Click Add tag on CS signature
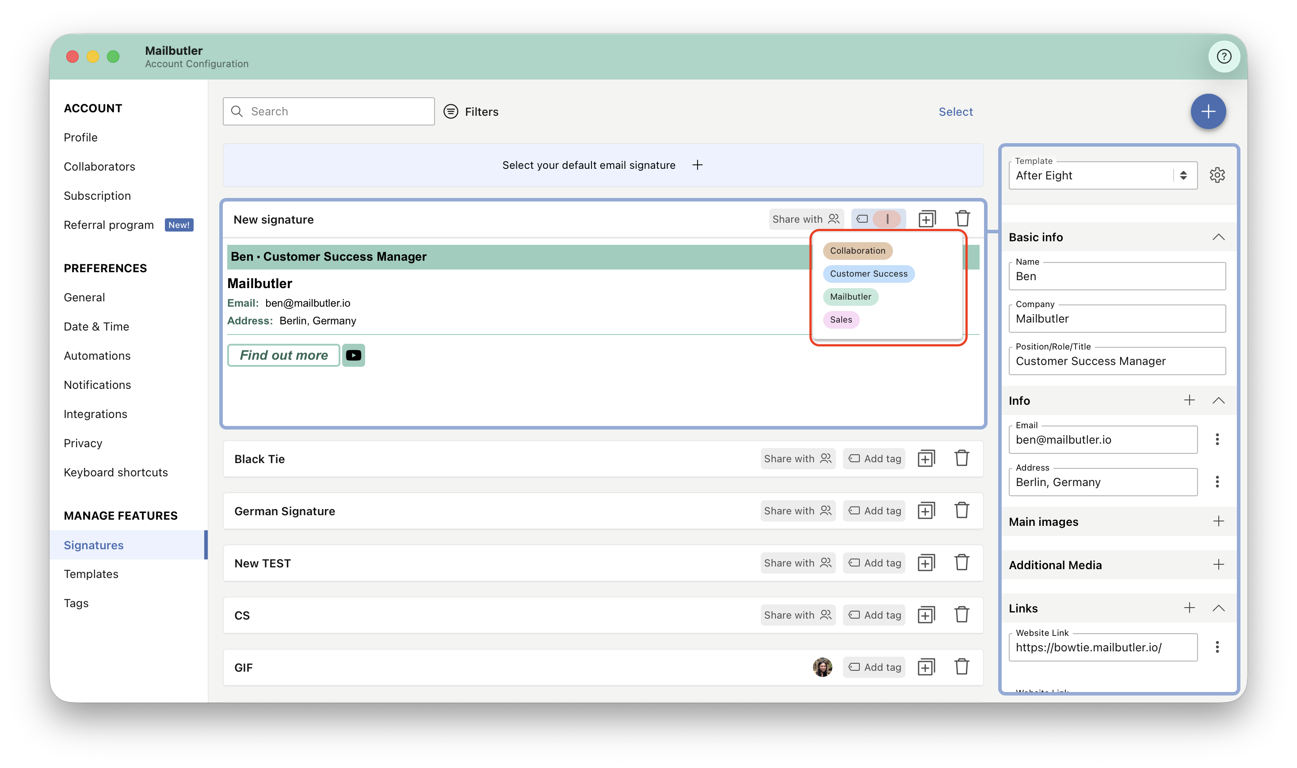This screenshot has height=768, width=1297. (x=874, y=615)
